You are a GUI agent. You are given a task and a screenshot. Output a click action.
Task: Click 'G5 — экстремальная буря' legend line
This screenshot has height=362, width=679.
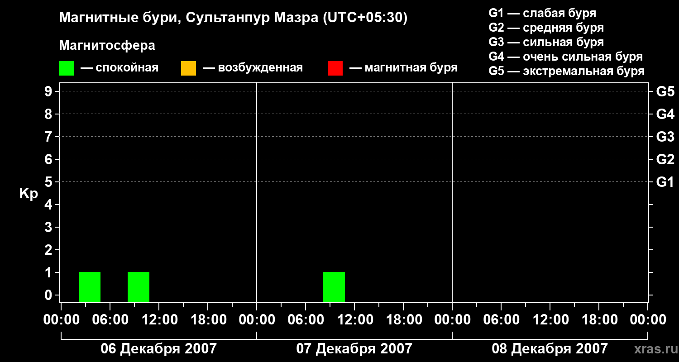566,71
